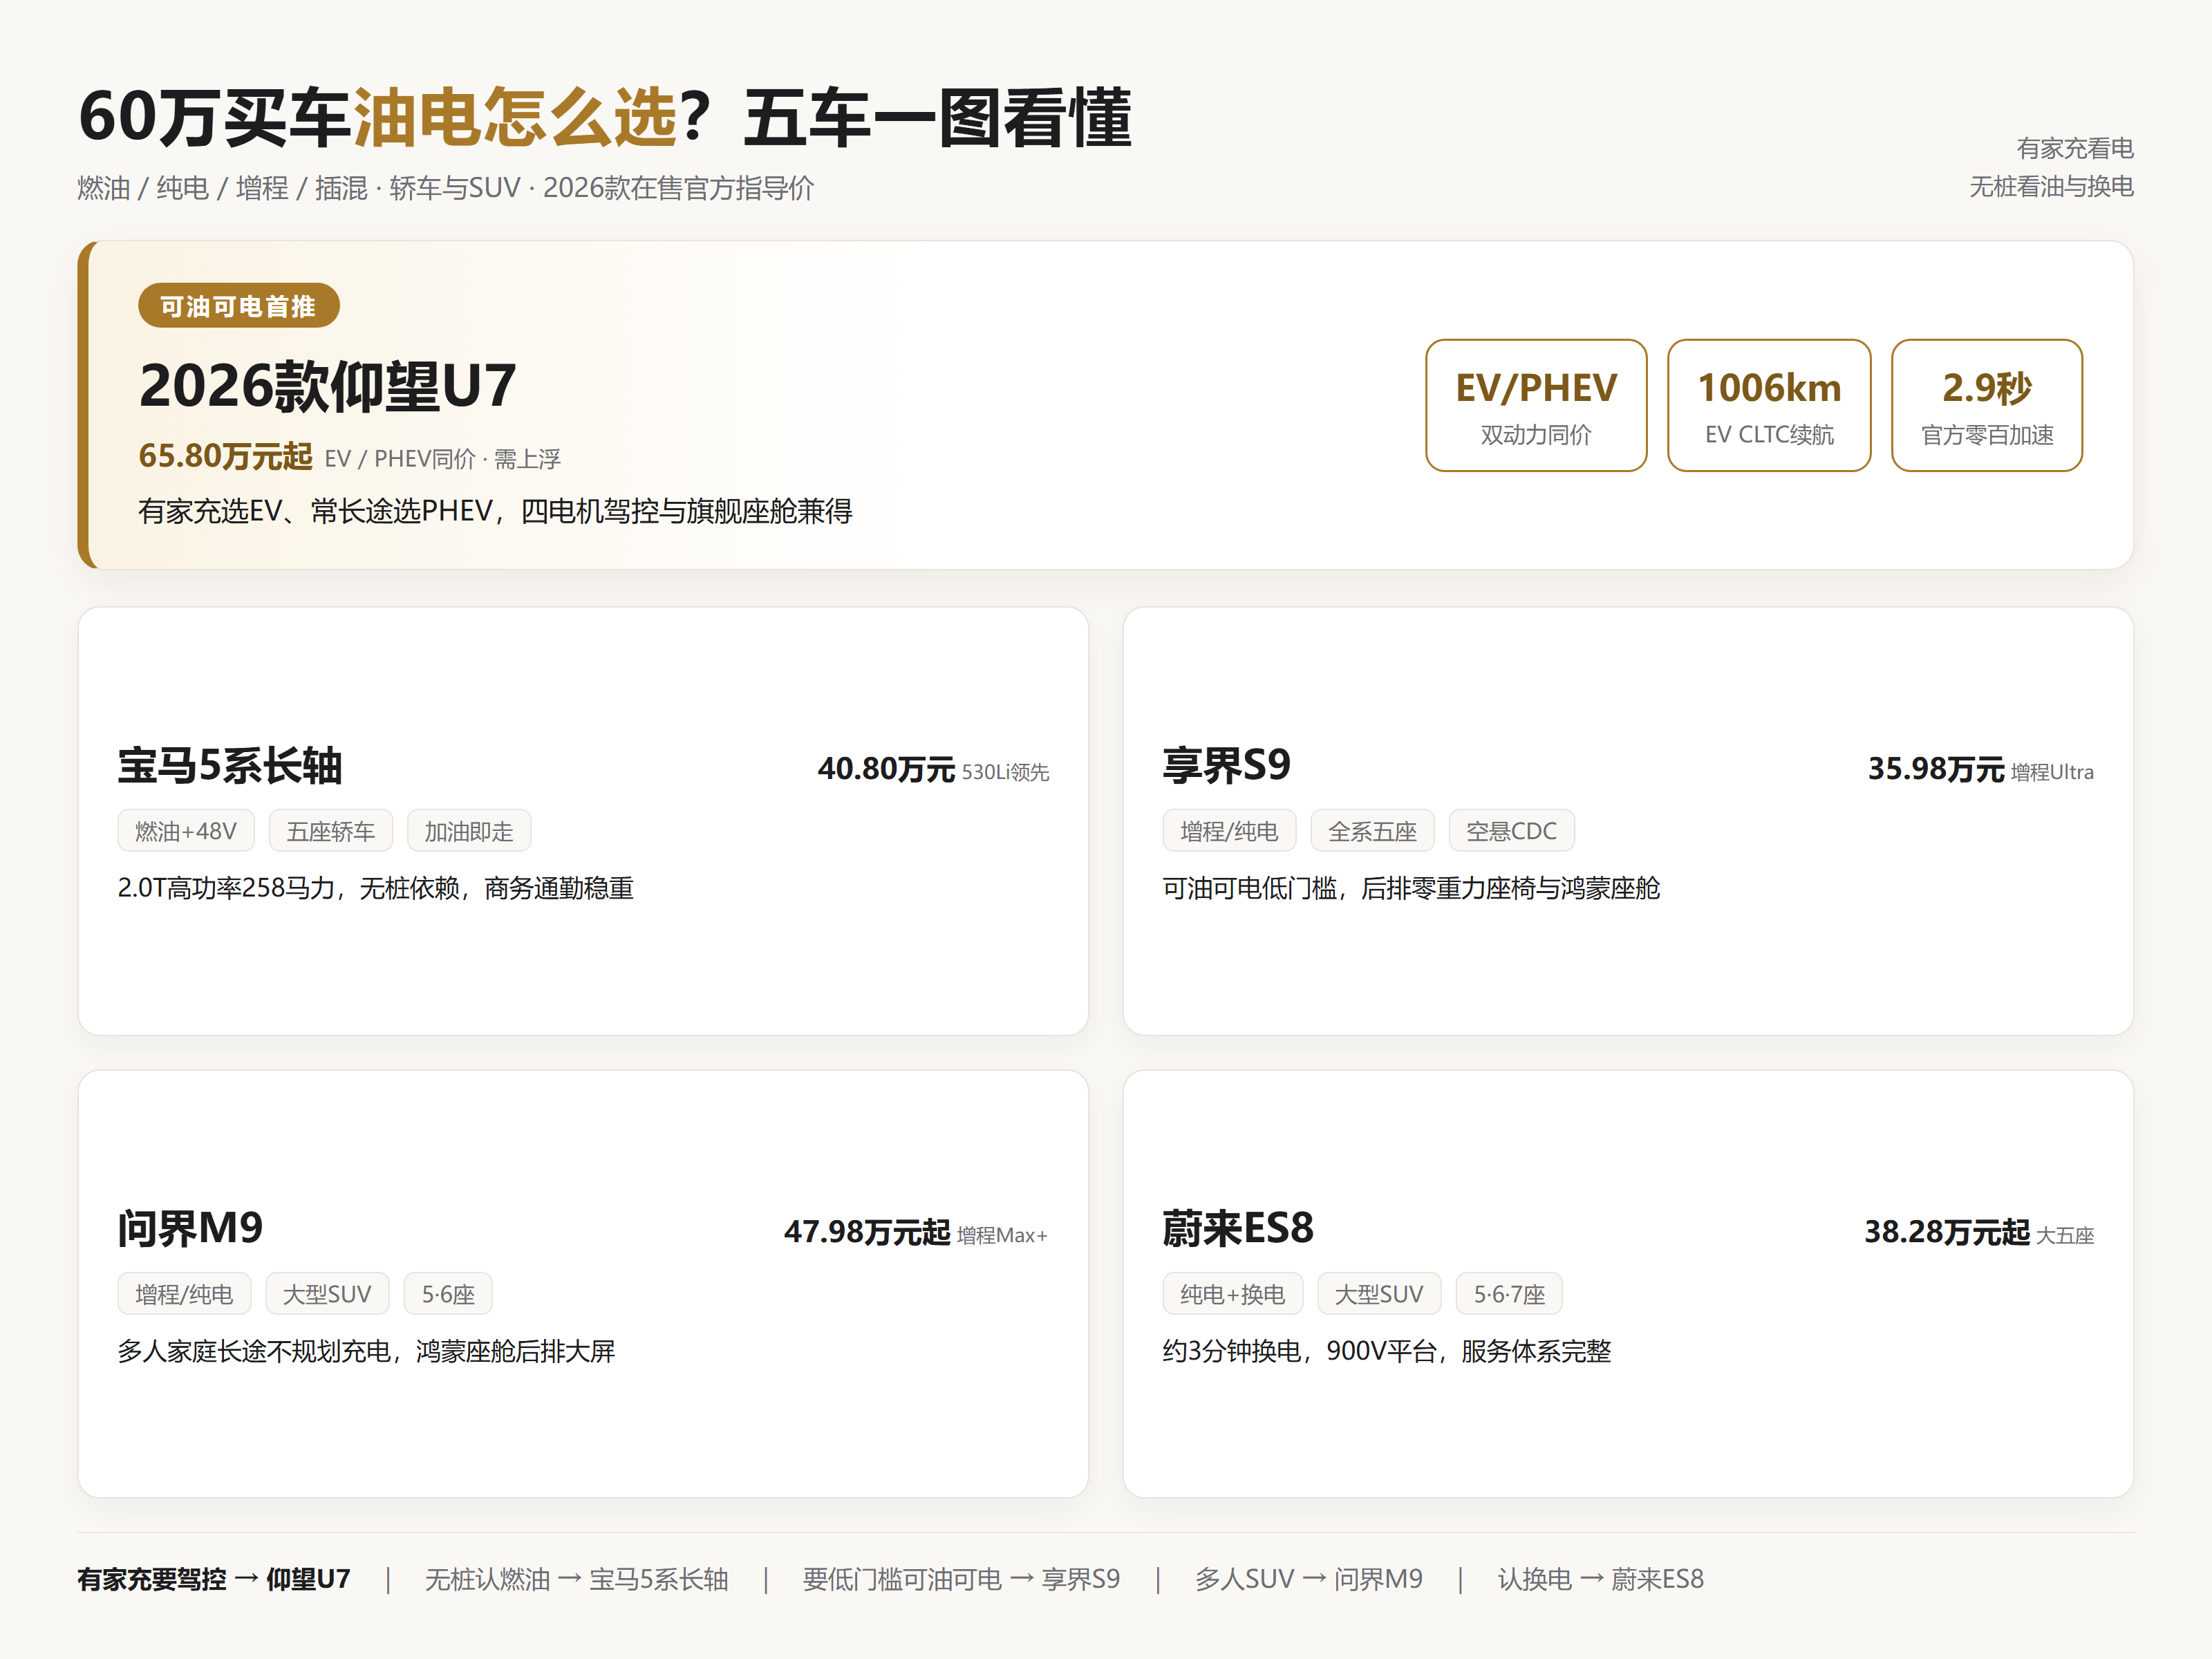
Task: Click the 大型SUV tag under 问界M9
Action: tap(327, 1294)
